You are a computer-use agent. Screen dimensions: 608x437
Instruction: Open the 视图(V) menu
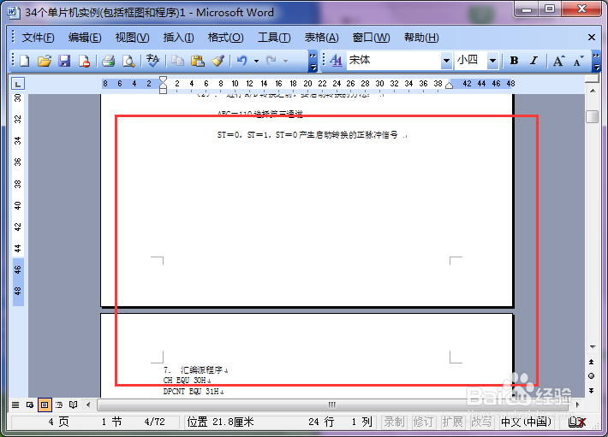pyautogui.click(x=132, y=38)
